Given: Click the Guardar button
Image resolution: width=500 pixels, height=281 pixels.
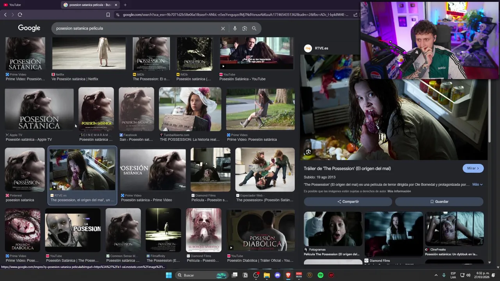Looking at the screenshot, I should click(x=439, y=201).
